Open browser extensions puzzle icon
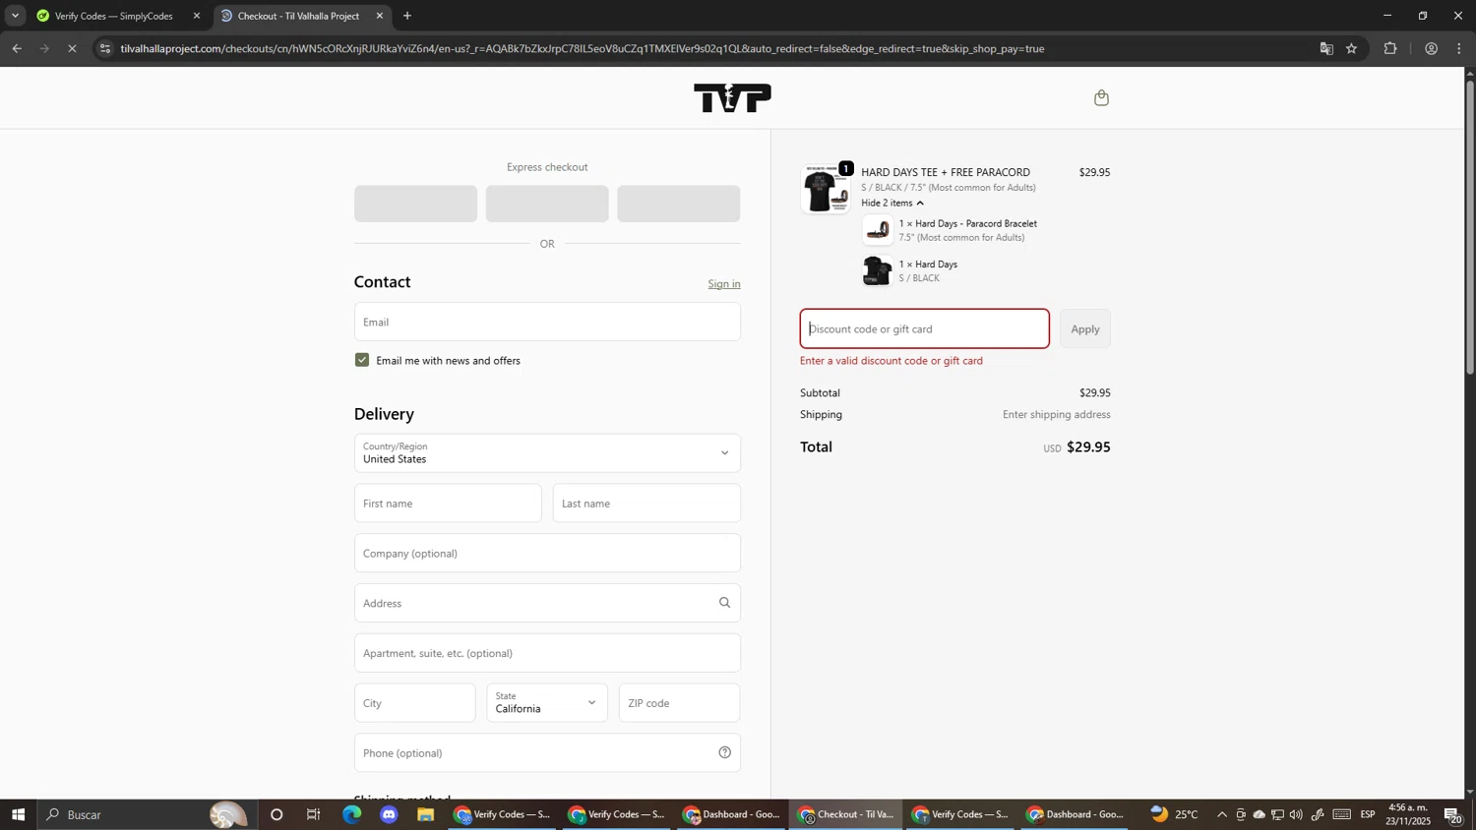Viewport: 1476px width, 830px height. (1390, 48)
